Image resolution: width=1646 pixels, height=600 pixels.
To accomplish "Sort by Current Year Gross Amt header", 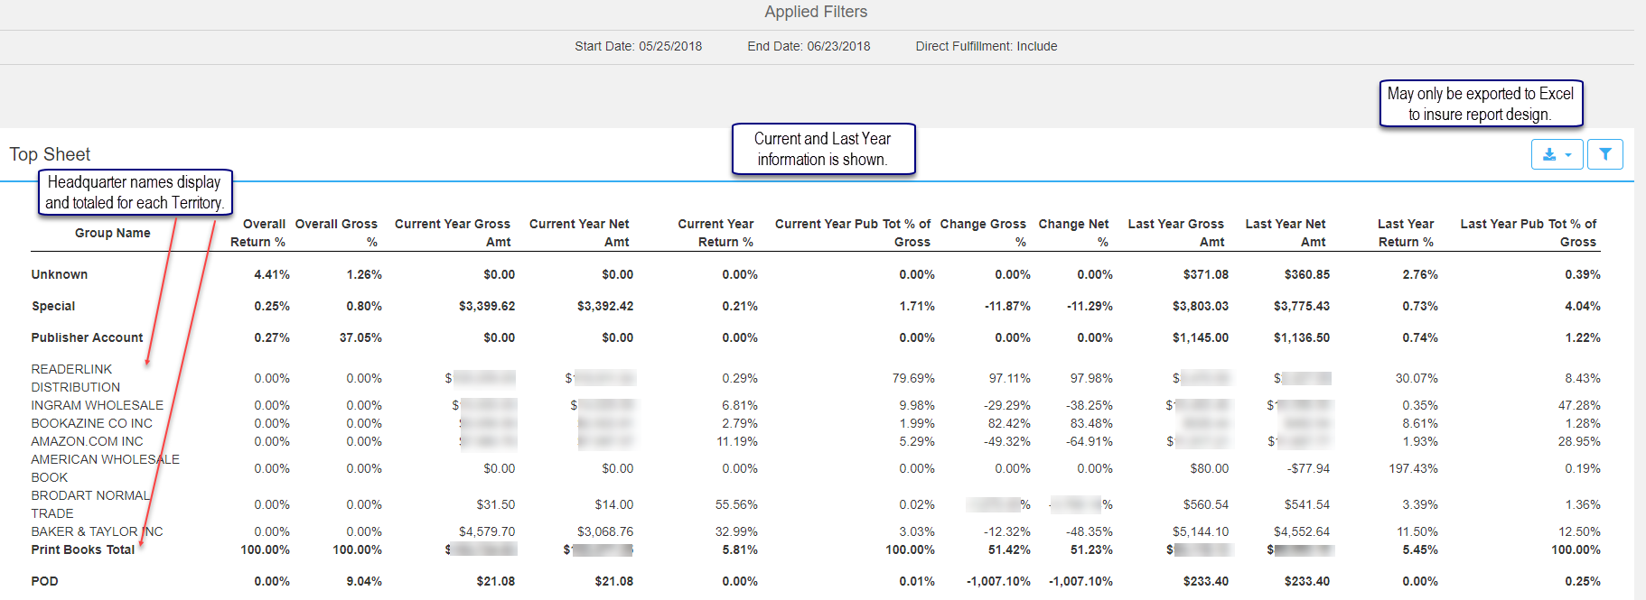I will point(453,233).
